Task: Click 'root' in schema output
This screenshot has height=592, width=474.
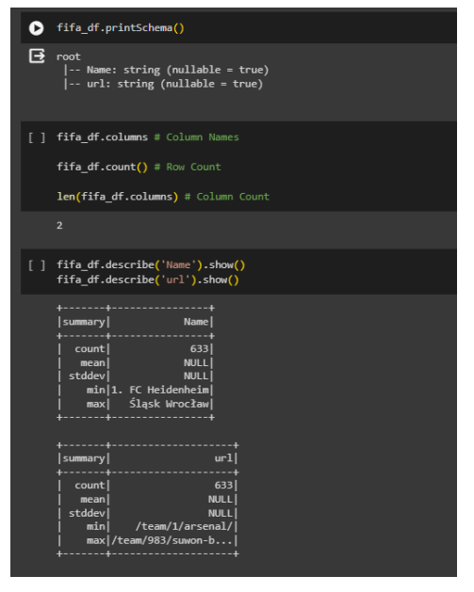Action: tap(69, 56)
